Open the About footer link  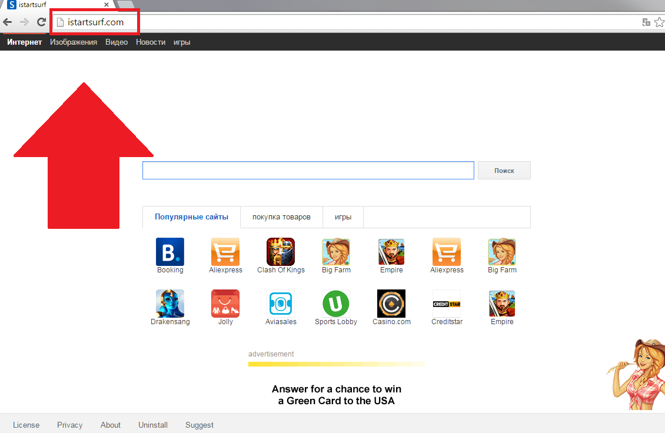(110, 425)
